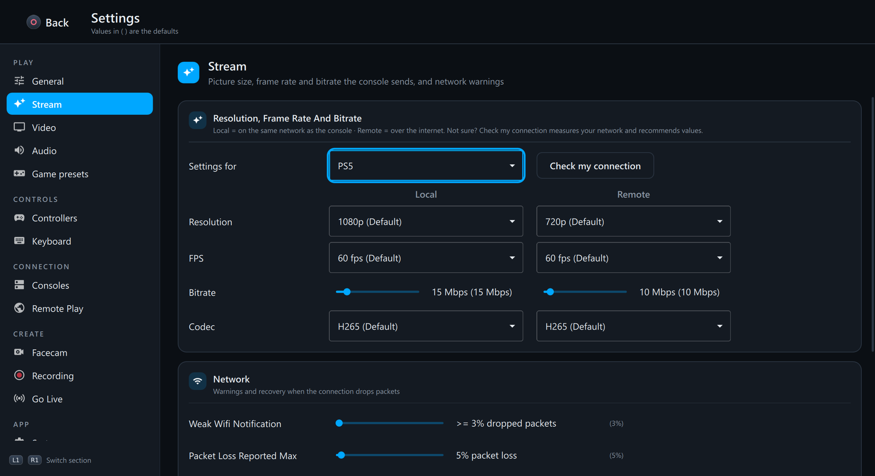The image size is (875, 476).
Task: Click the General sliders icon in sidebar
Action: (x=19, y=81)
